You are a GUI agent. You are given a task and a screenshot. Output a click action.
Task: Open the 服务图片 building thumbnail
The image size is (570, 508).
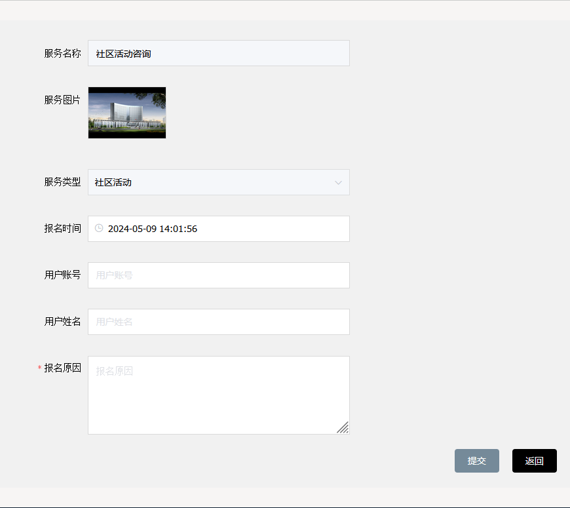tap(127, 113)
